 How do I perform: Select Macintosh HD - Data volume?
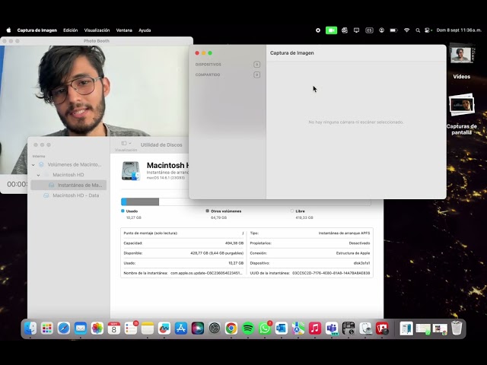tap(68, 195)
